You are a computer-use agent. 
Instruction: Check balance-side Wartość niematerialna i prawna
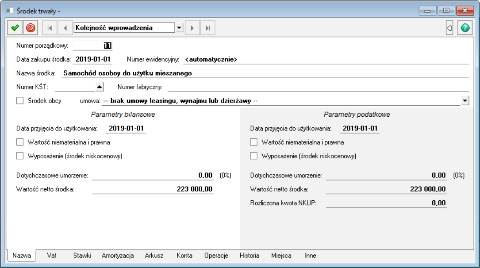[x=19, y=142]
